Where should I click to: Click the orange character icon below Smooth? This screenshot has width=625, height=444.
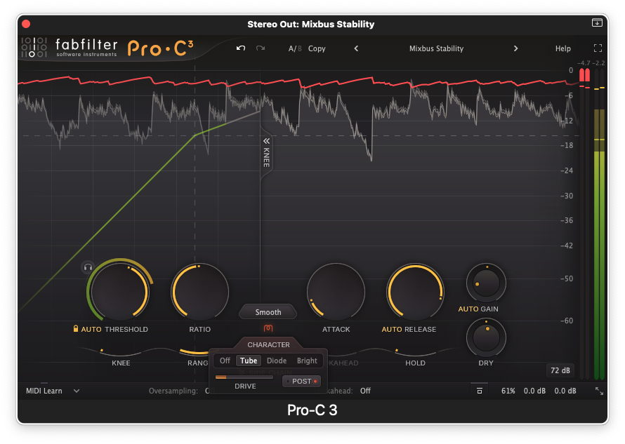point(268,328)
